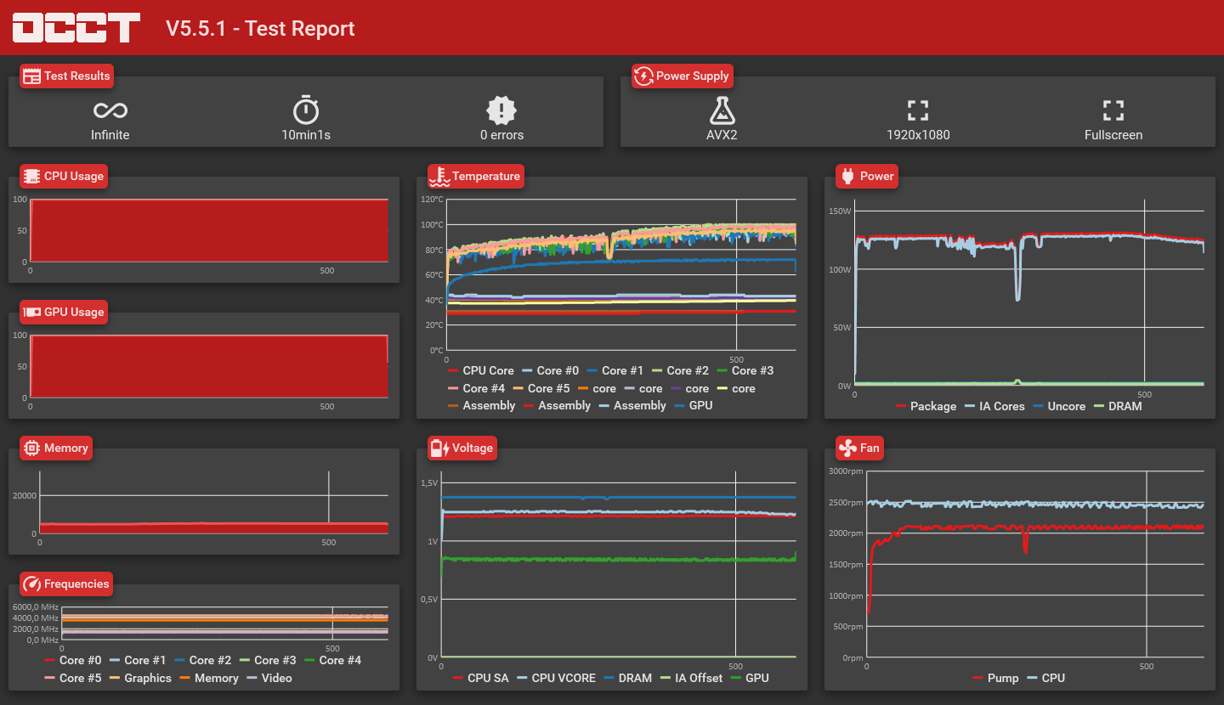Click the Test Results panel label
This screenshot has height=705, width=1224.
click(x=77, y=76)
